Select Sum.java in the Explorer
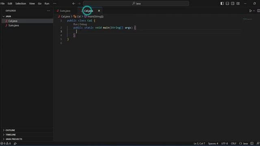Screen dimensions: 260x146 pyautogui.click(x=27, y=25)
